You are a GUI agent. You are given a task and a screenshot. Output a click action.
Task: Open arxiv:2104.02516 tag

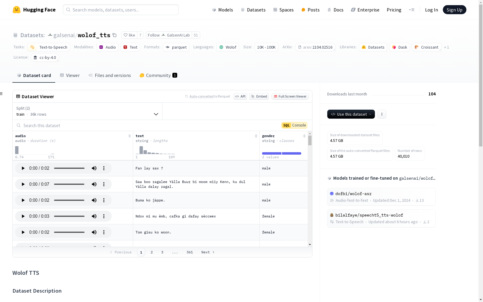click(315, 47)
